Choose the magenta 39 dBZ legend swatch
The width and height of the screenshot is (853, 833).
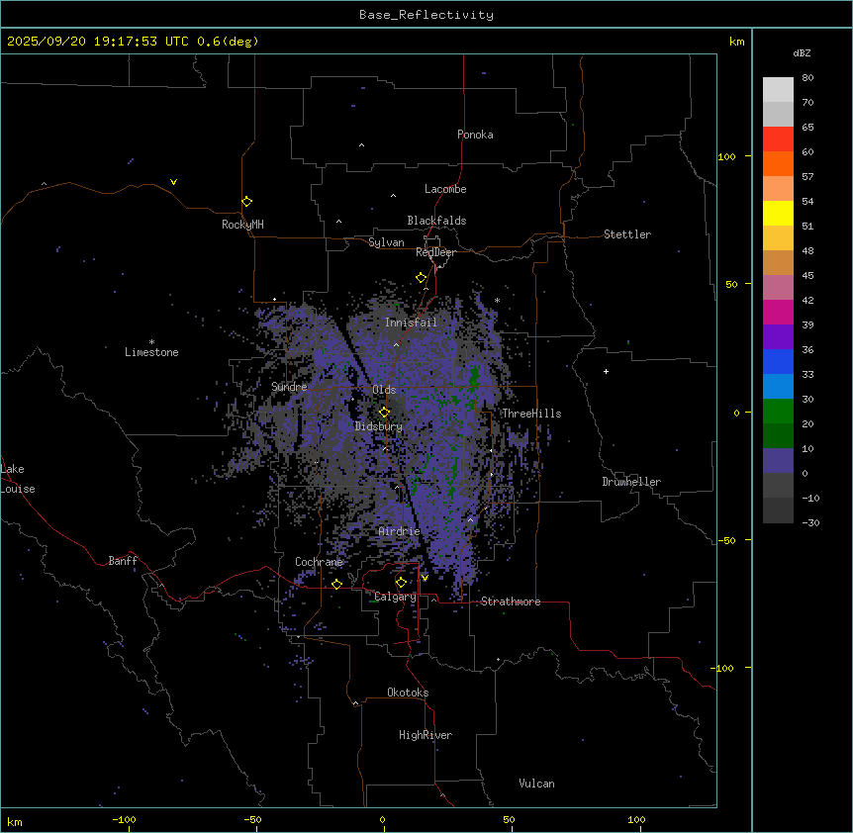(x=778, y=312)
